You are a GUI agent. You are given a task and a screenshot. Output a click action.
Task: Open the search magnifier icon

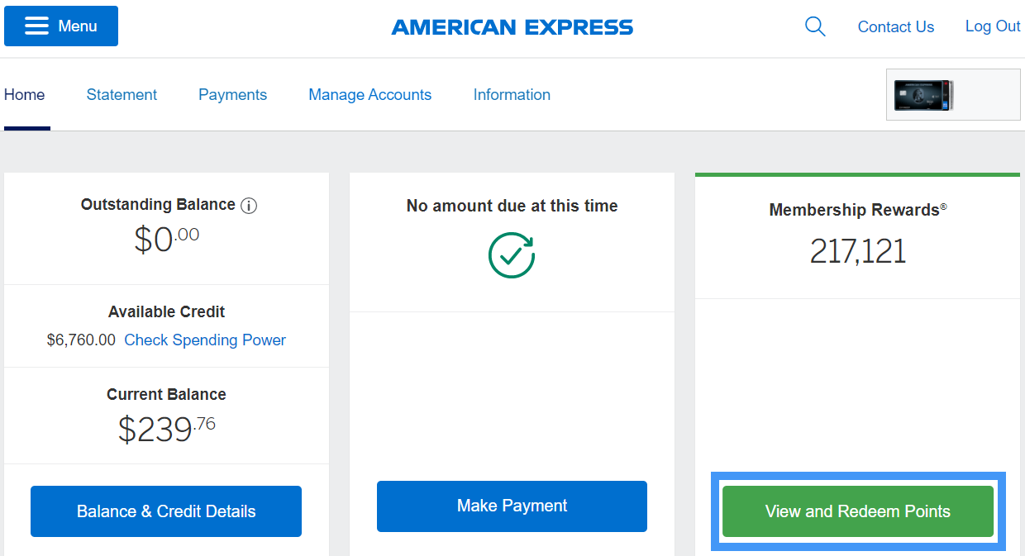(x=815, y=26)
